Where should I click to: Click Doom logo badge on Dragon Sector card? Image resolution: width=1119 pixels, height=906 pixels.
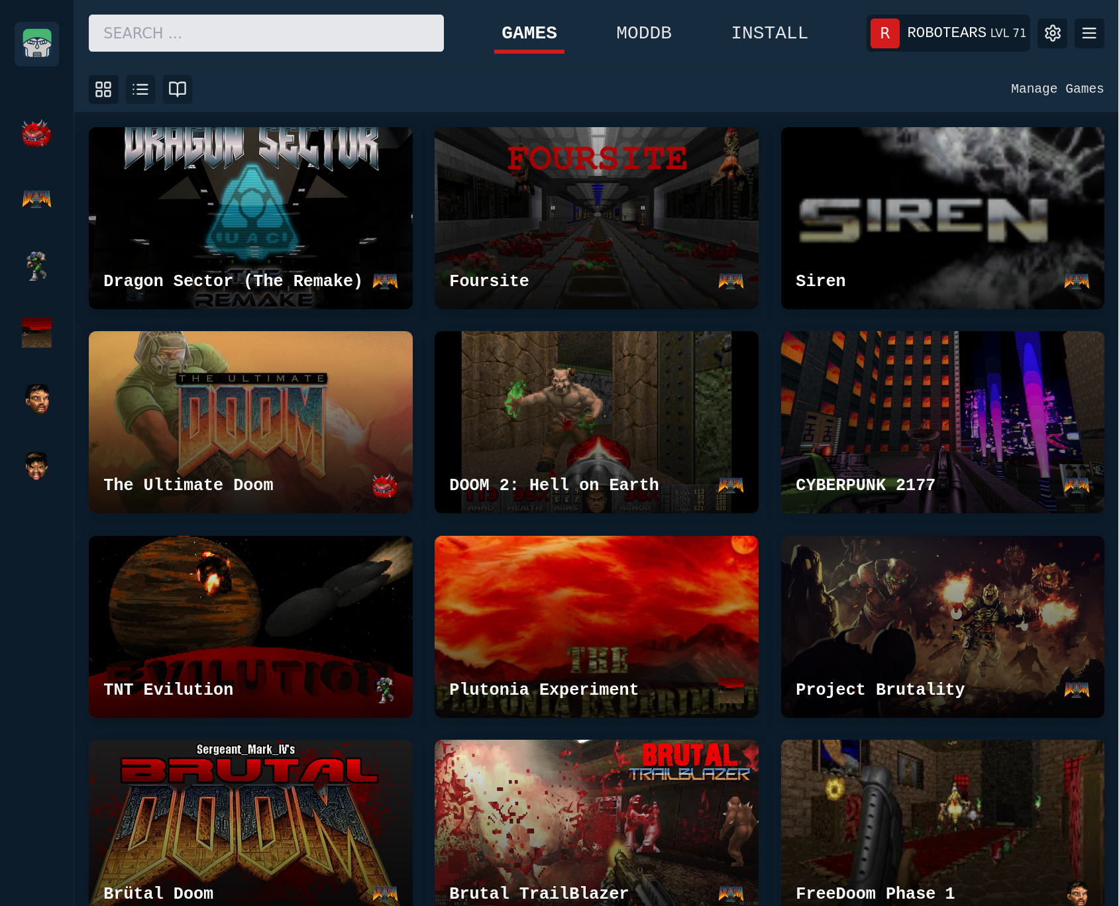tap(385, 281)
